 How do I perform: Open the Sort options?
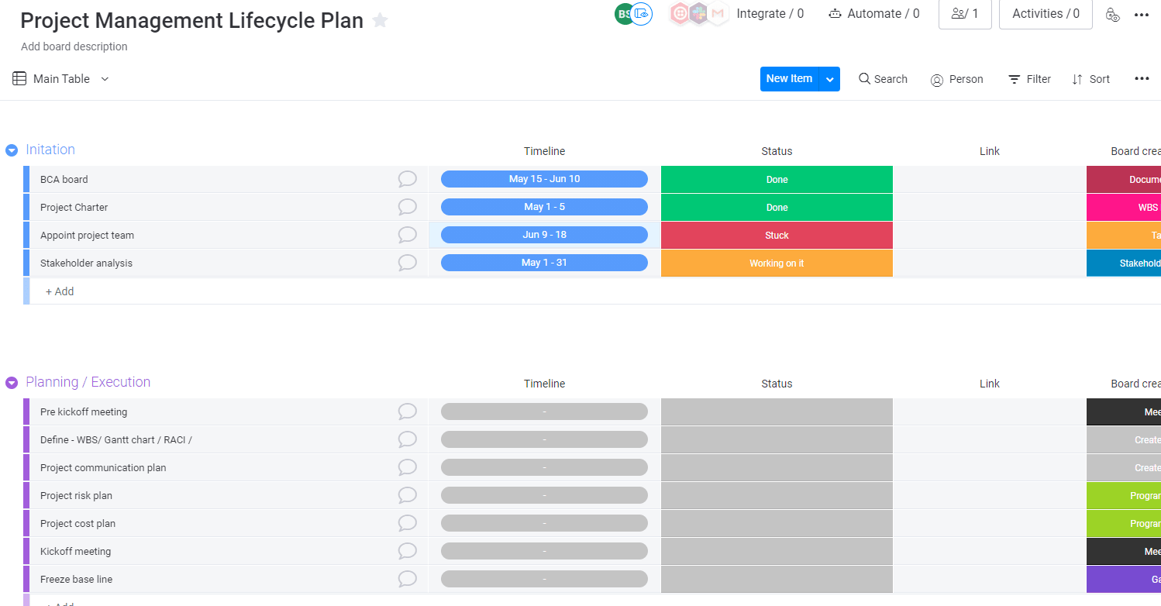(x=1090, y=79)
